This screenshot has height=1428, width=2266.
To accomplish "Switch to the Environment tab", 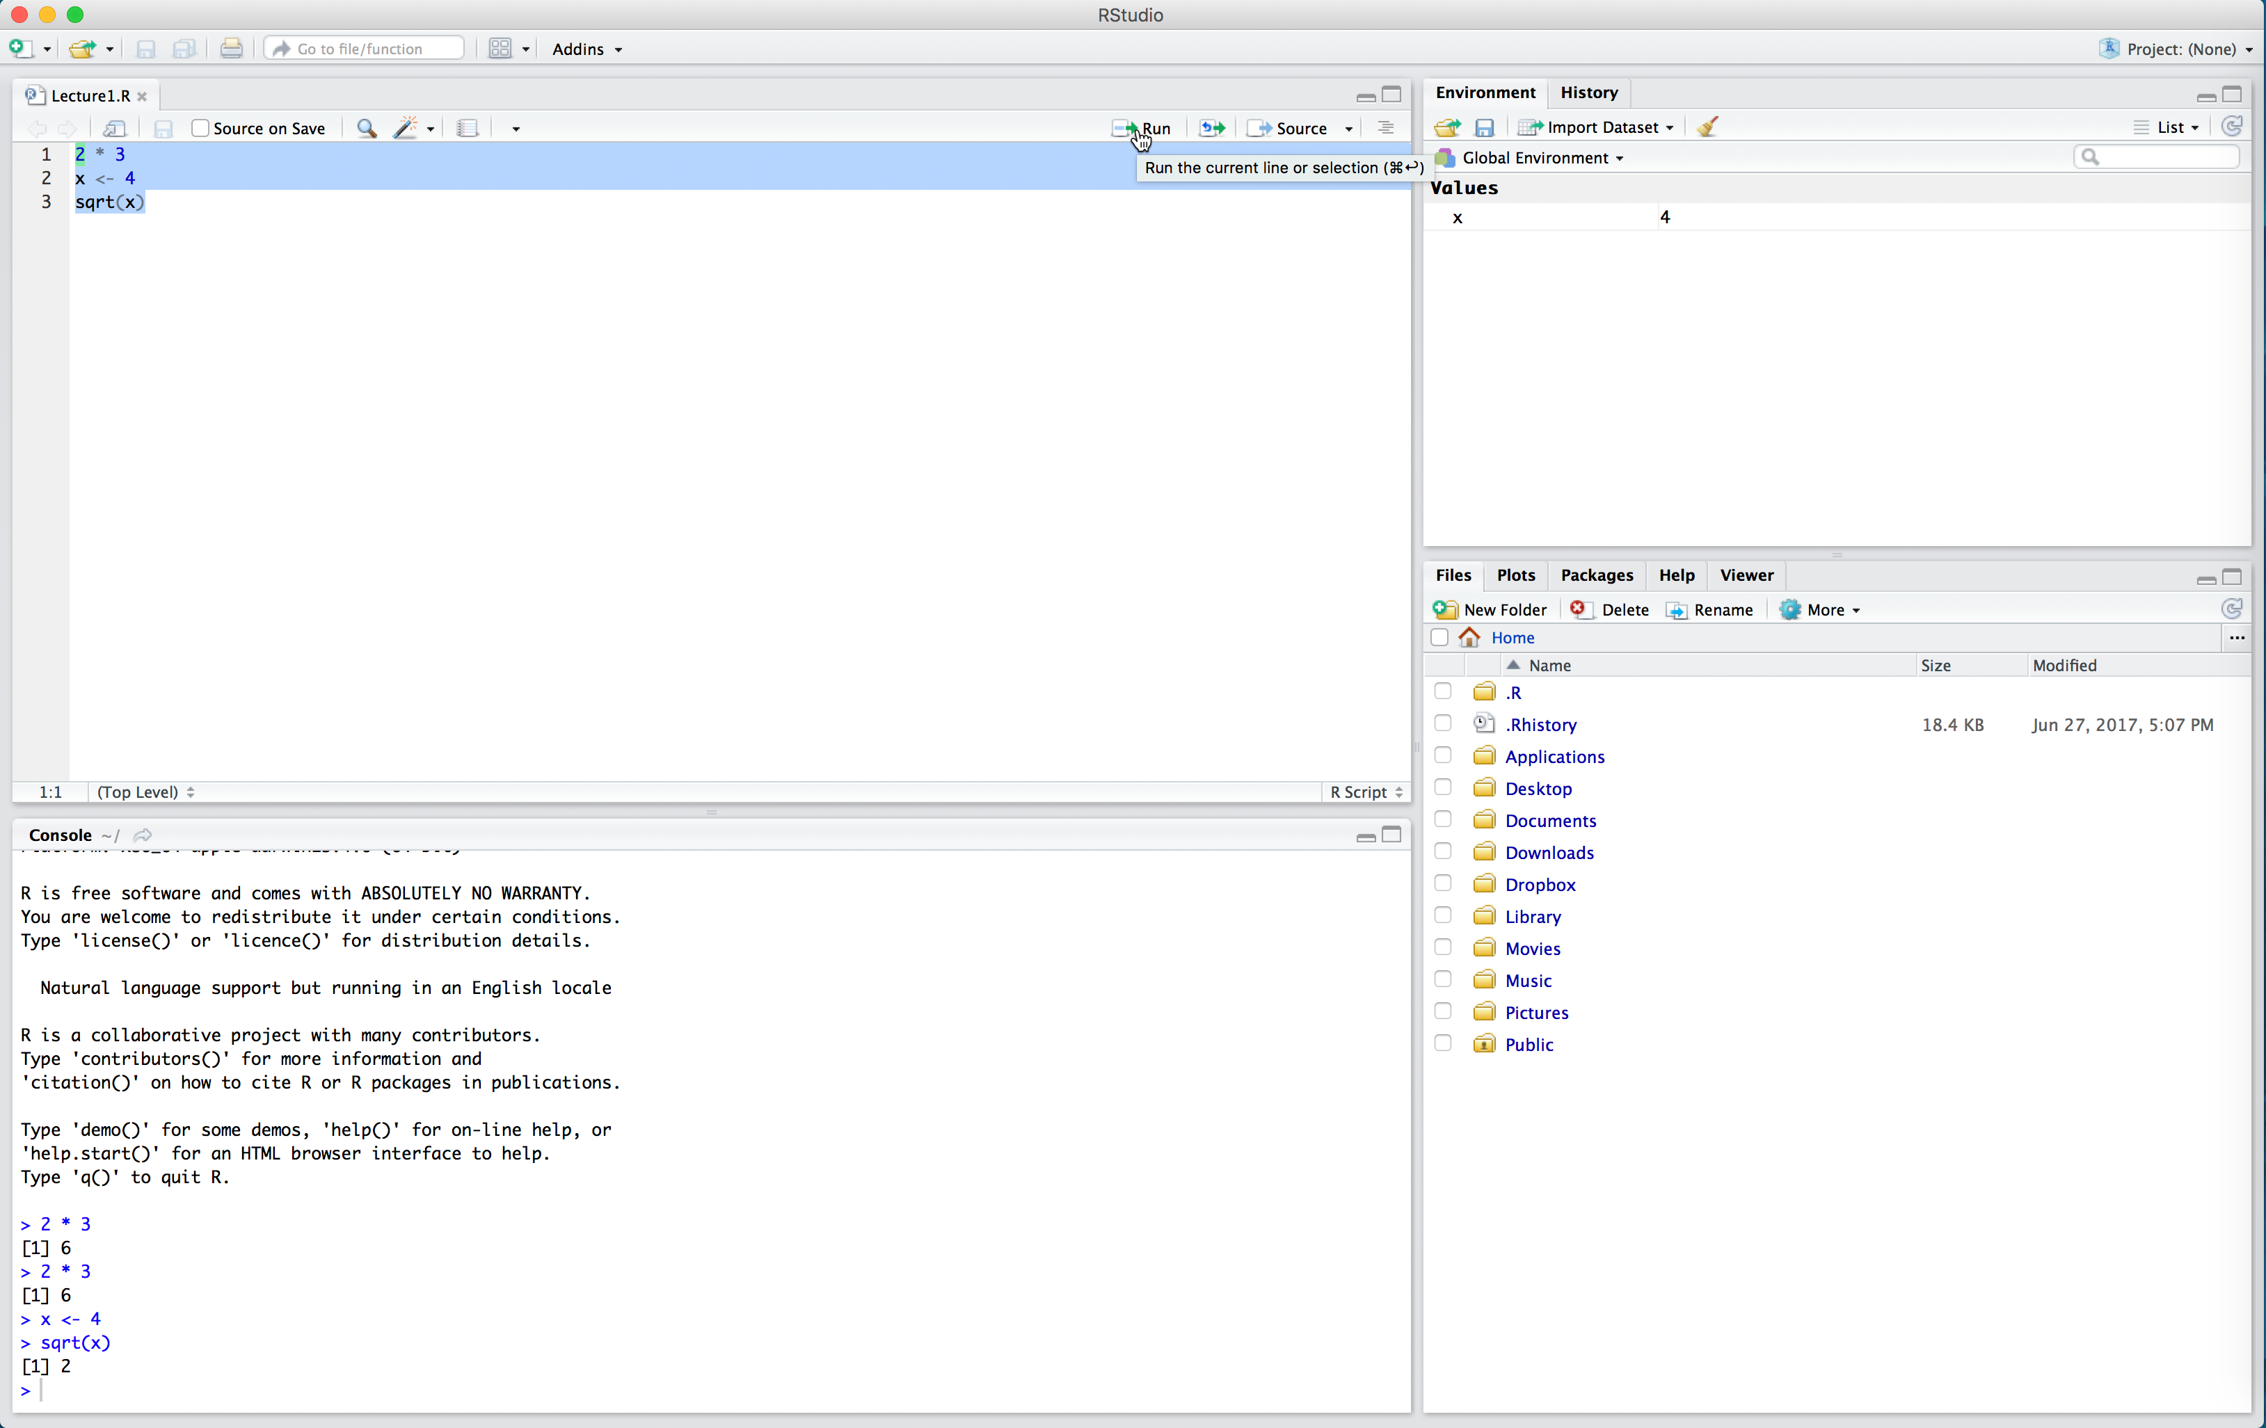I will pyautogui.click(x=1485, y=93).
